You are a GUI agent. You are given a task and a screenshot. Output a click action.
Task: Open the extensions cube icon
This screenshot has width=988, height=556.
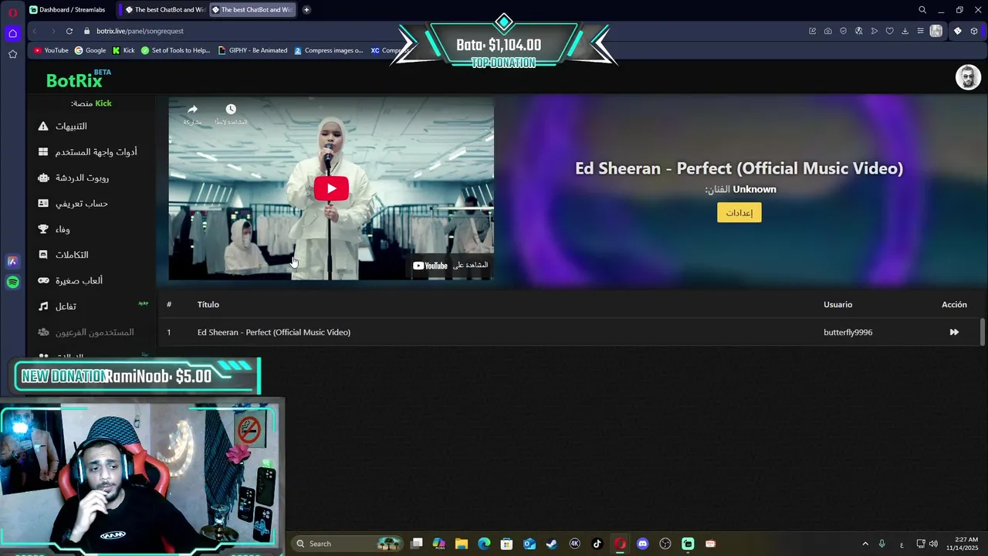pyautogui.click(x=974, y=31)
